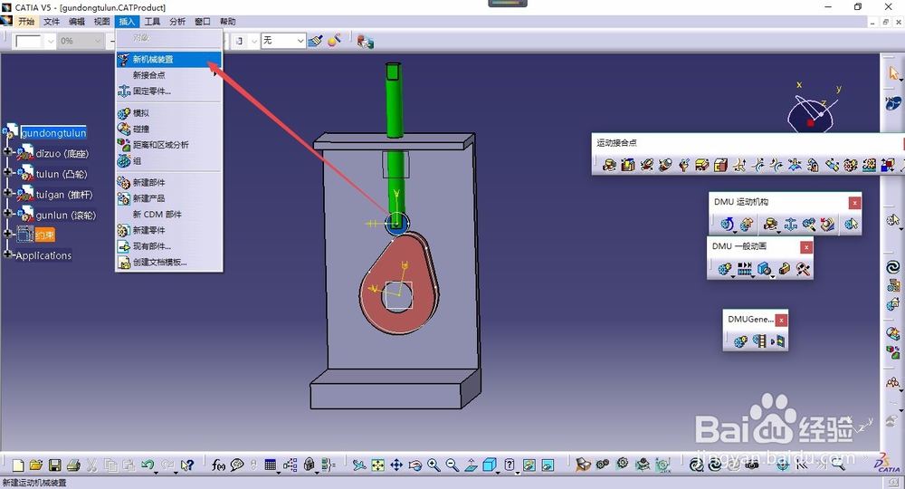Click the Zoom Out magnifier icon
This screenshot has height=489, width=905.
point(452,465)
